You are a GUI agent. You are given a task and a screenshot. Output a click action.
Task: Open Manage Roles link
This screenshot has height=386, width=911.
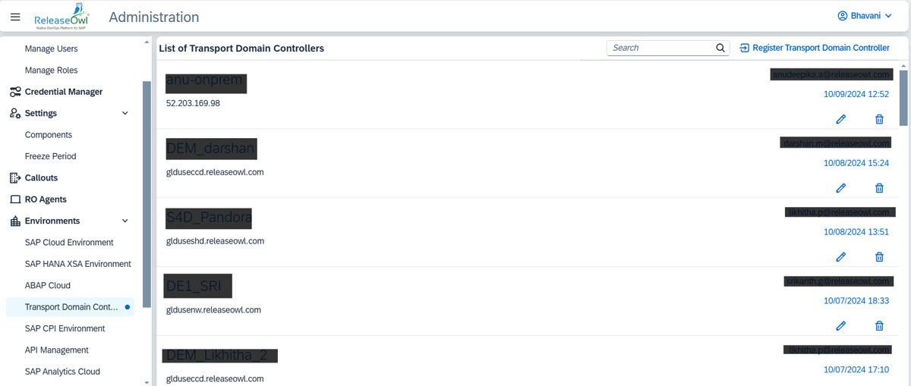pyautogui.click(x=51, y=71)
